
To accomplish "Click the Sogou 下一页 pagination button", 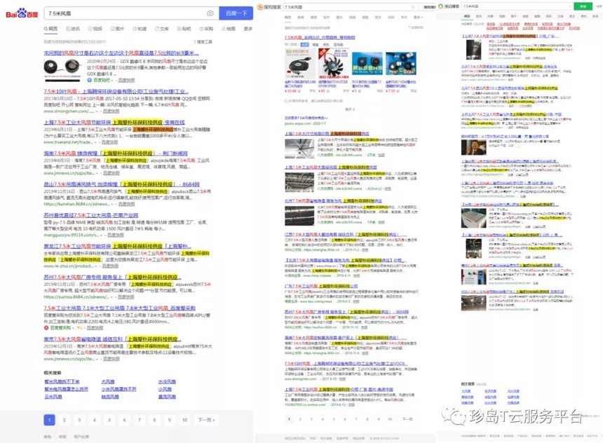I will point(407,419).
